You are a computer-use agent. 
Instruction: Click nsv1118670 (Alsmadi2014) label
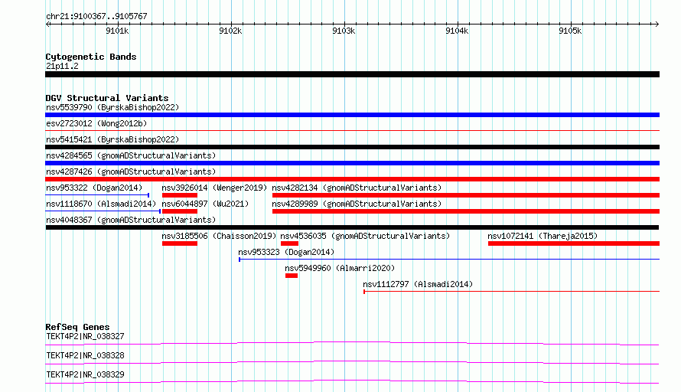101,204
